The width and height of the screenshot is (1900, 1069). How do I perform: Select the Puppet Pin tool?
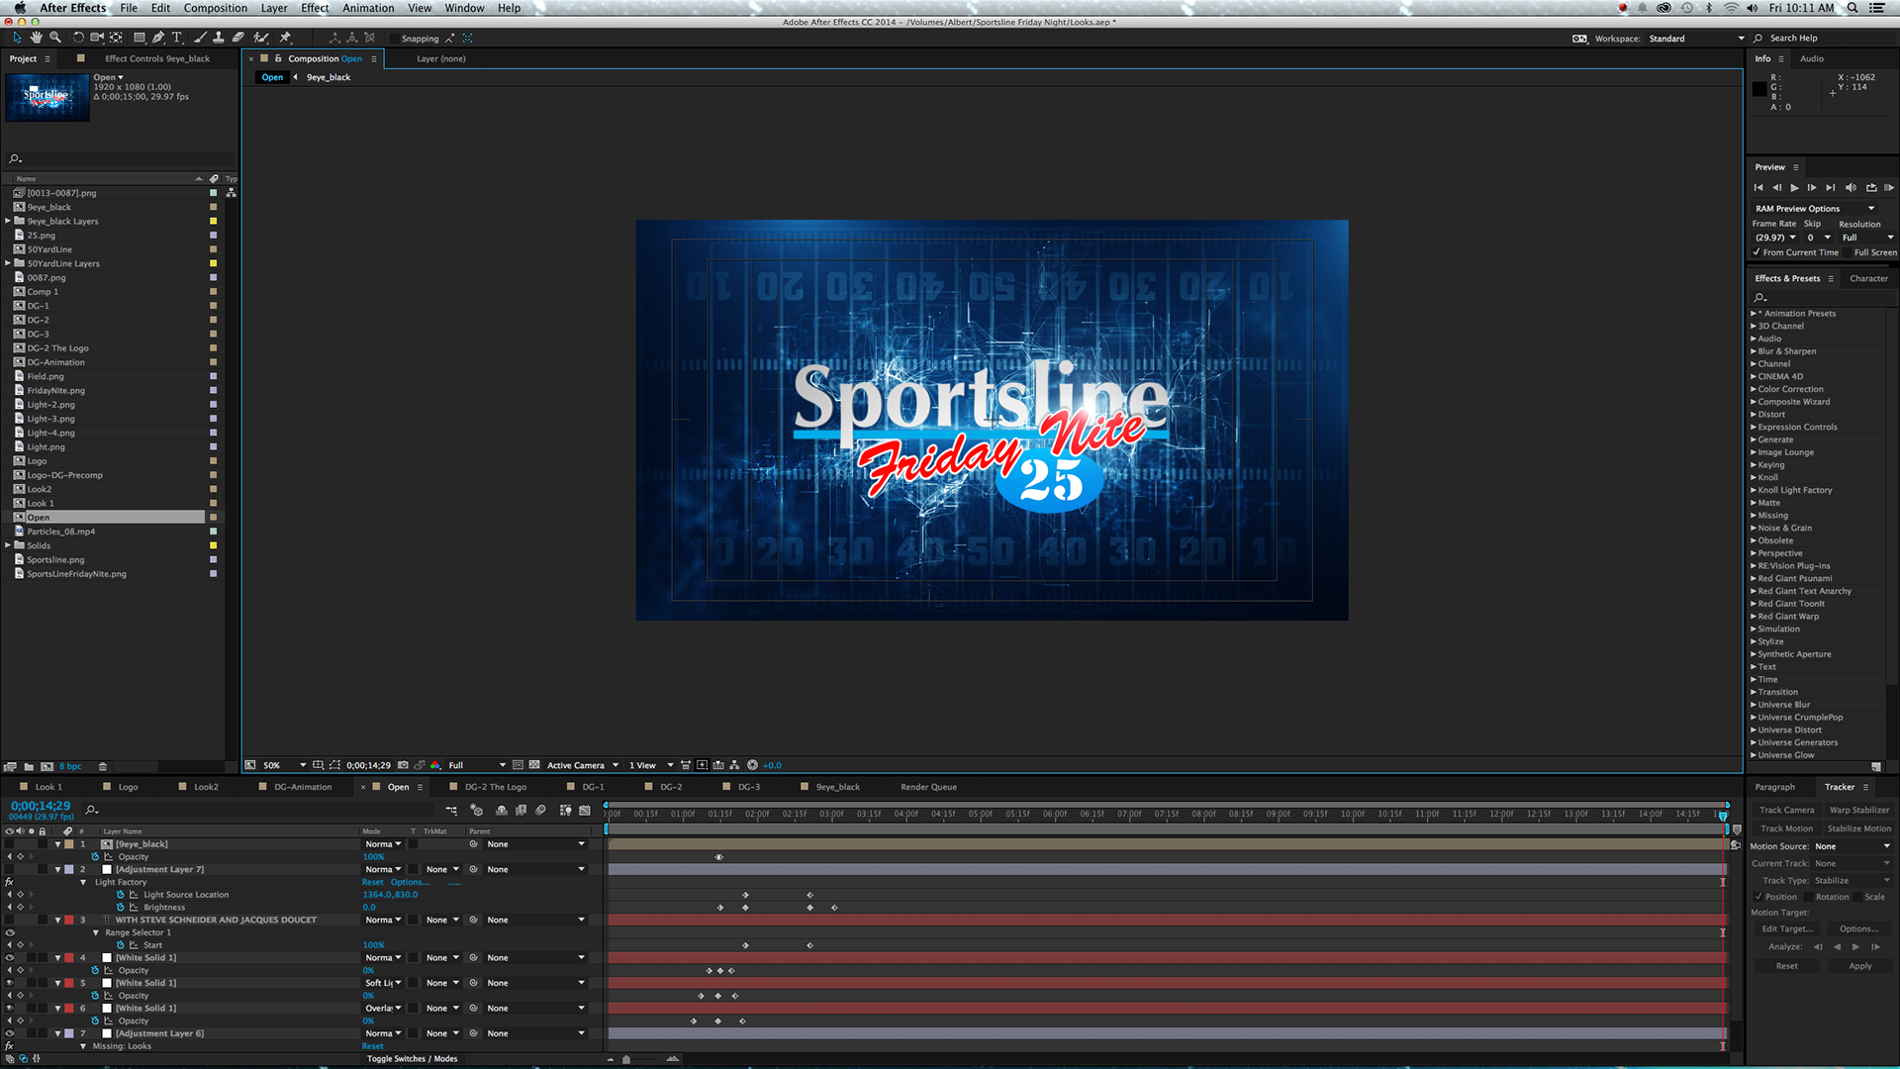pyautogui.click(x=285, y=38)
